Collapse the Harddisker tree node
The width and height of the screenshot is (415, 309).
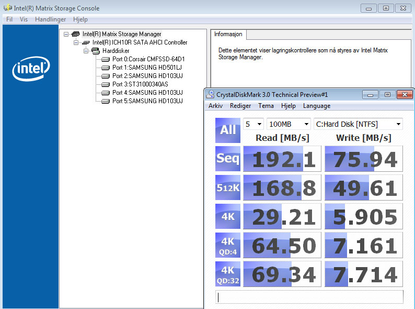tap(86, 51)
